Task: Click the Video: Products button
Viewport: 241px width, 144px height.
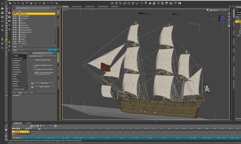Action: point(44,87)
